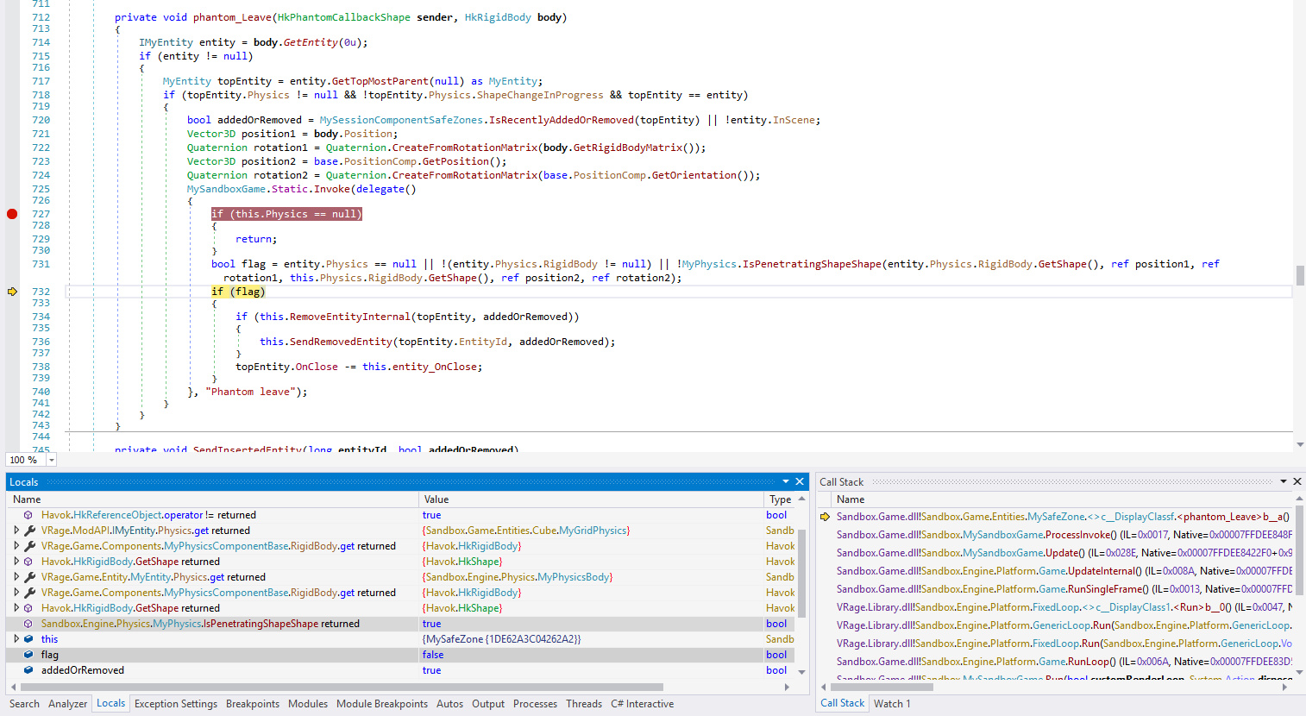Screen dimensions: 1306x716
Task: Open the 100 % zoom level dropdown
Action: [52, 460]
